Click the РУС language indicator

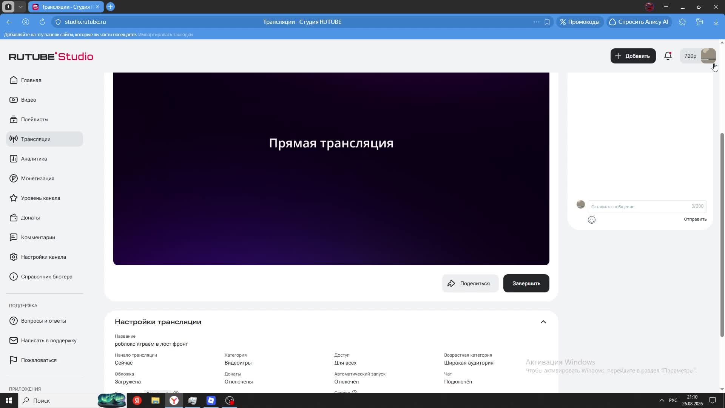[673, 400]
